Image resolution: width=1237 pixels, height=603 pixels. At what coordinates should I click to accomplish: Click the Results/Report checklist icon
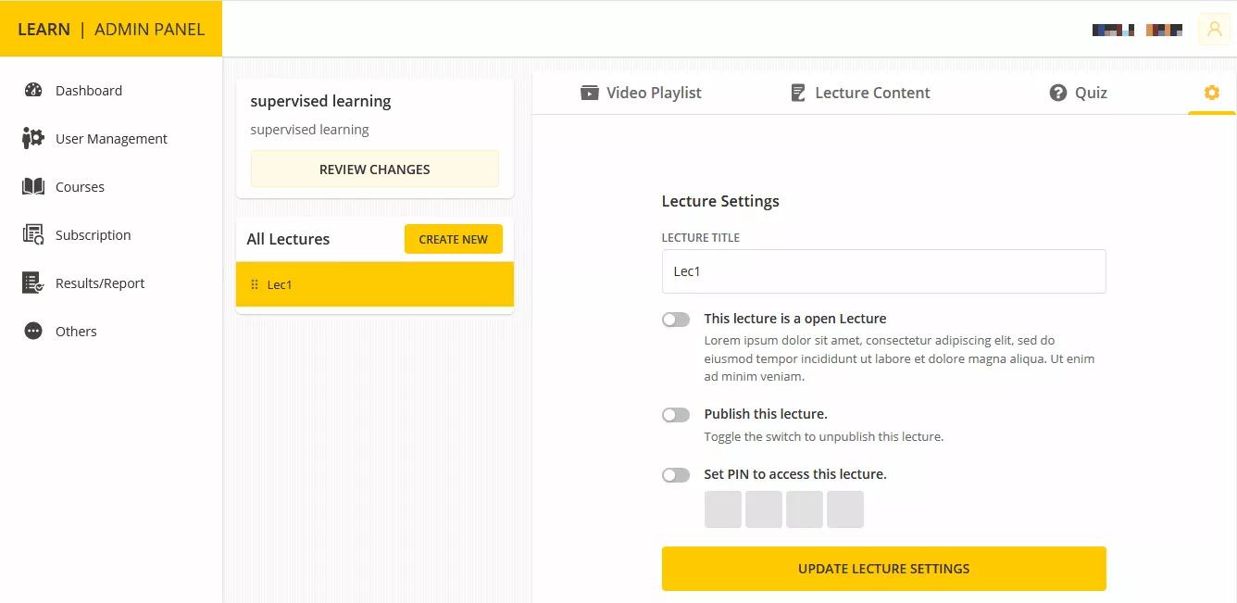(x=33, y=283)
